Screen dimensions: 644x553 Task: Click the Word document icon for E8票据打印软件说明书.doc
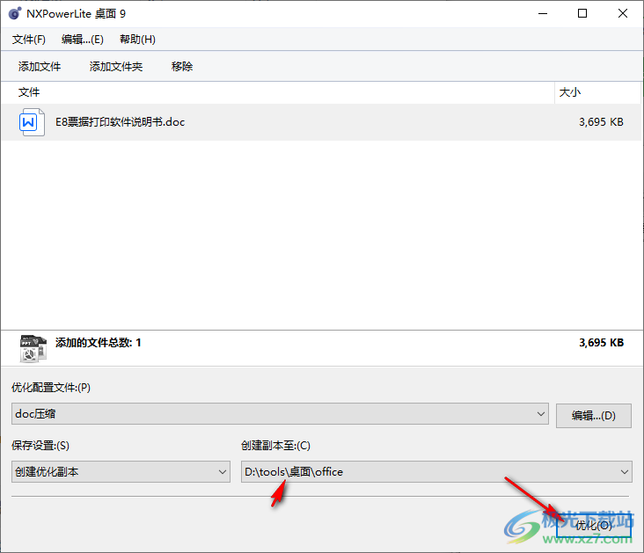32,122
